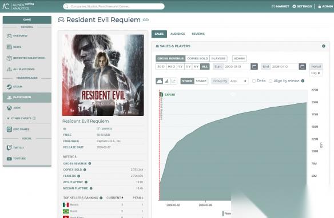This screenshot has height=218, width=334.
Task: Switch to the Reviews tab
Action: tap(198, 34)
